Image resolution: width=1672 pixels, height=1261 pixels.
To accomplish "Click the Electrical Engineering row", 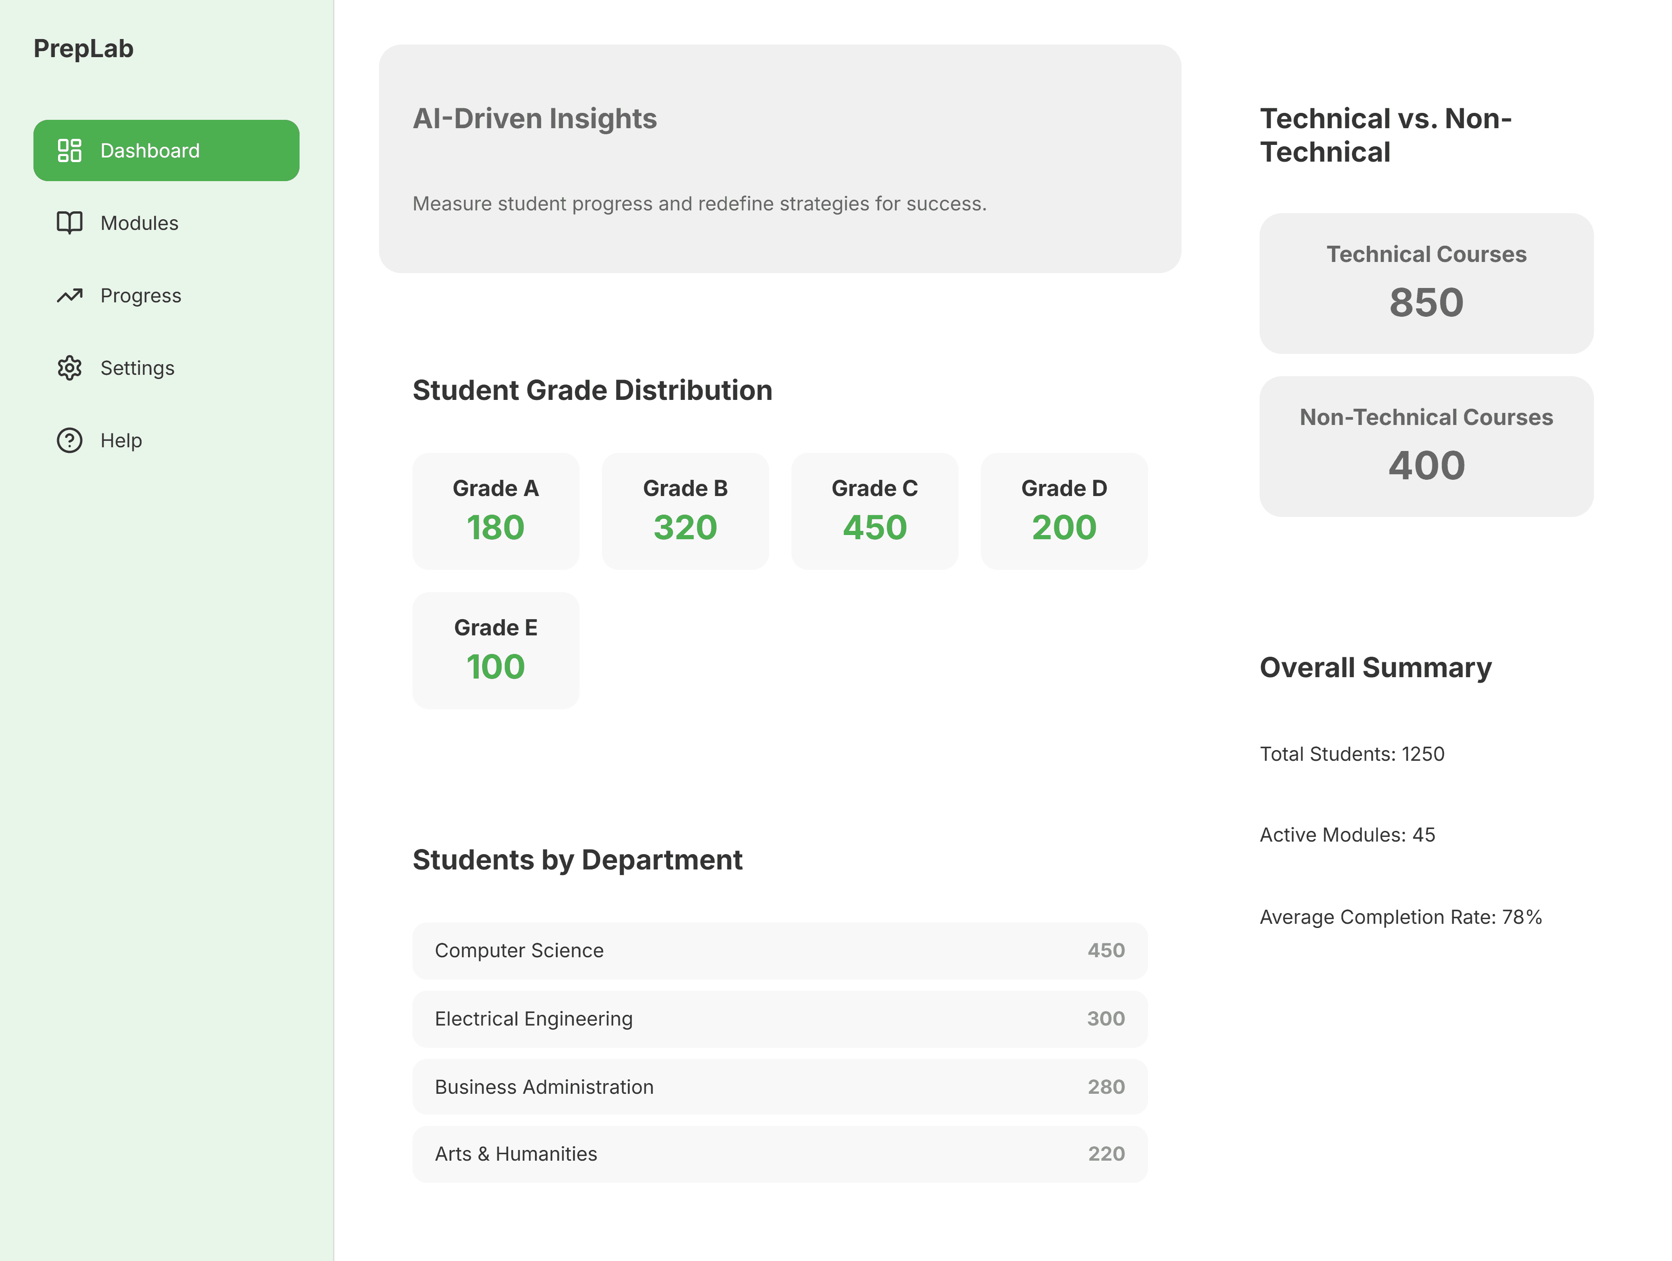I will [x=779, y=1019].
